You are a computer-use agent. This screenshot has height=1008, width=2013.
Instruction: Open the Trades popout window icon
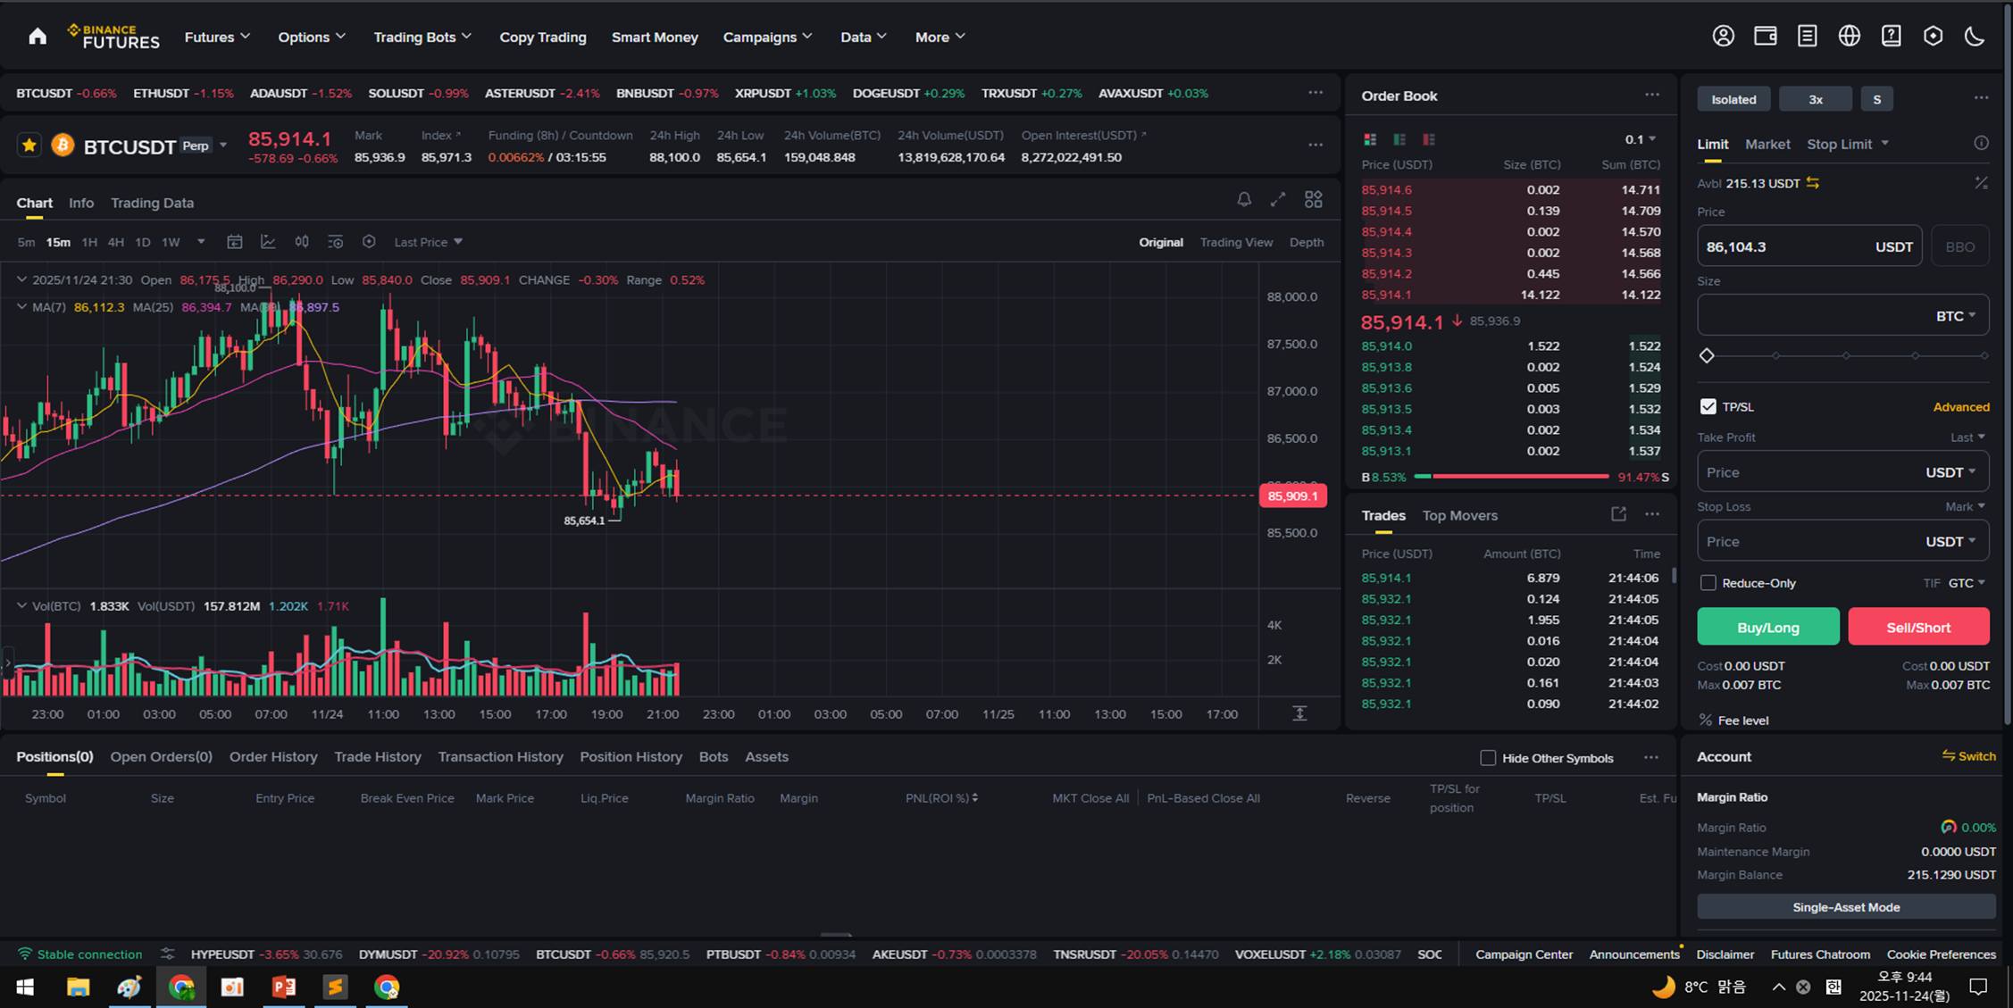1618,514
